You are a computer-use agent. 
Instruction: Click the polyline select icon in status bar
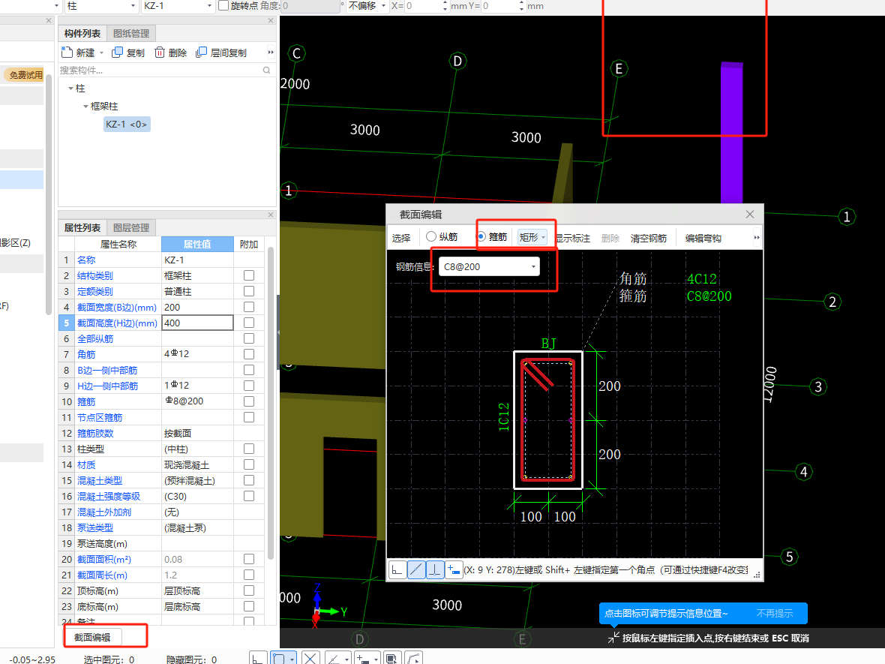point(414,658)
